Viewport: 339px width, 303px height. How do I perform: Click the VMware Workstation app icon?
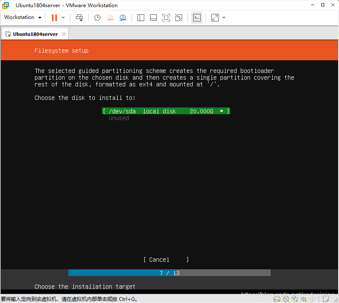5,5
